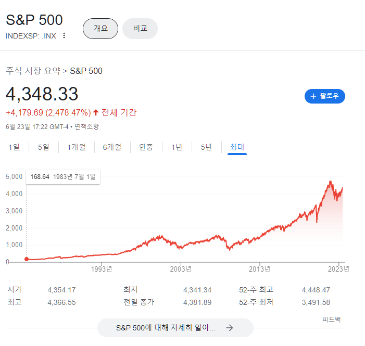Viewport: 365px width, 346px height.
Task: Select the 5년 time range tab
Action: coord(206,147)
